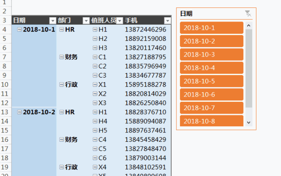Collapse 财务 group in row 7
Viewport: 281px width, 176px height.
coord(61,57)
